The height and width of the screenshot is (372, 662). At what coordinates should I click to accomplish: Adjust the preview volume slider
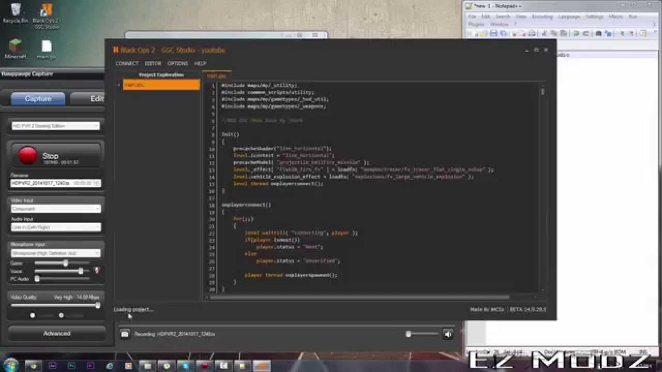(x=408, y=334)
